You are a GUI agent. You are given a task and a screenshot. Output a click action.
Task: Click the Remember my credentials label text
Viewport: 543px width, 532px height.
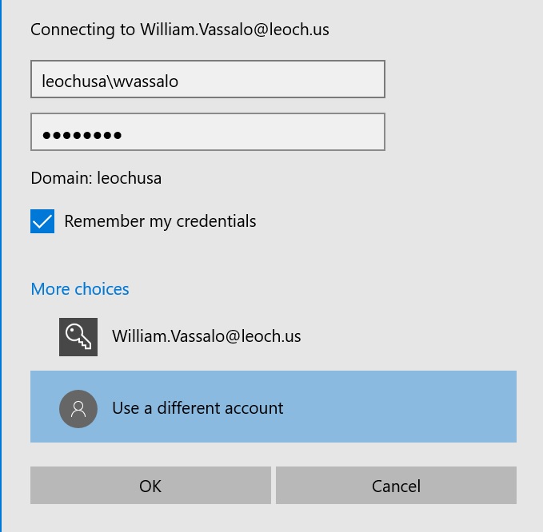(160, 221)
